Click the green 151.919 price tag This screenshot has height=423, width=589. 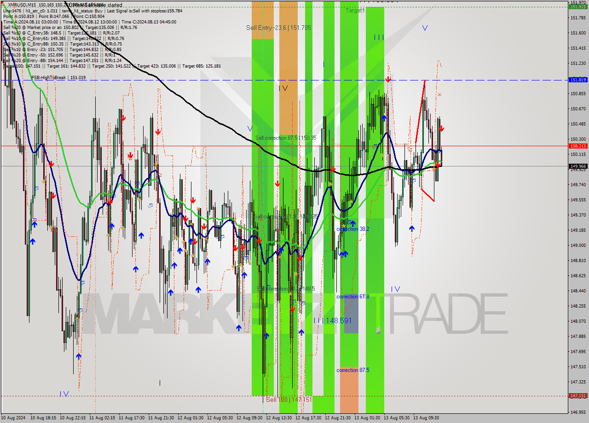click(578, 6)
